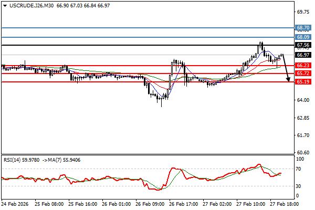
Task: Click the 64.00 price axis value
Action: (302, 100)
